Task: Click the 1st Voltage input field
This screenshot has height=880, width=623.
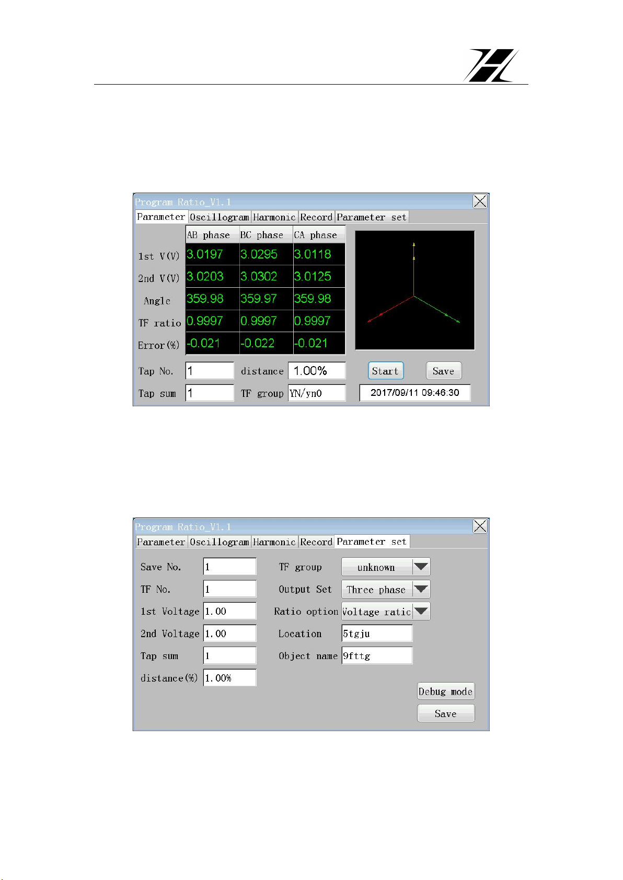Action: [x=230, y=611]
